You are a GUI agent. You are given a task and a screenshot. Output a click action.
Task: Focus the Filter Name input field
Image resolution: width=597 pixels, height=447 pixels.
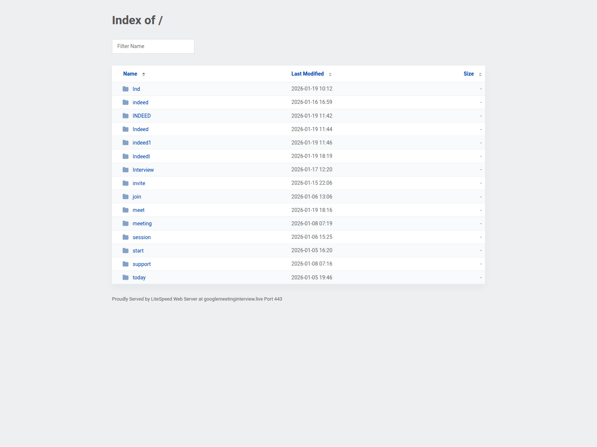(x=153, y=46)
